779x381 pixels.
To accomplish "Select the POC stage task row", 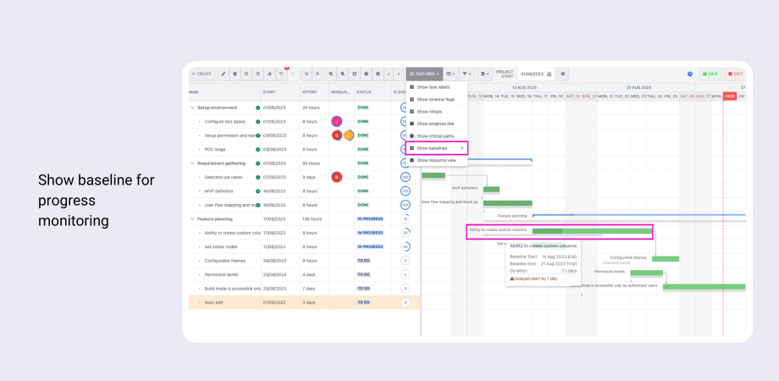I will (x=304, y=149).
